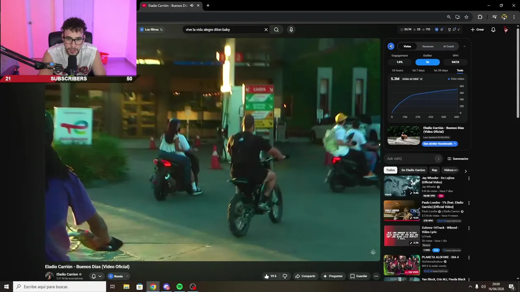Select the 3x Outlier metric pill
Image resolution: width=520 pixels, height=292 pixels.
point(427,62)
